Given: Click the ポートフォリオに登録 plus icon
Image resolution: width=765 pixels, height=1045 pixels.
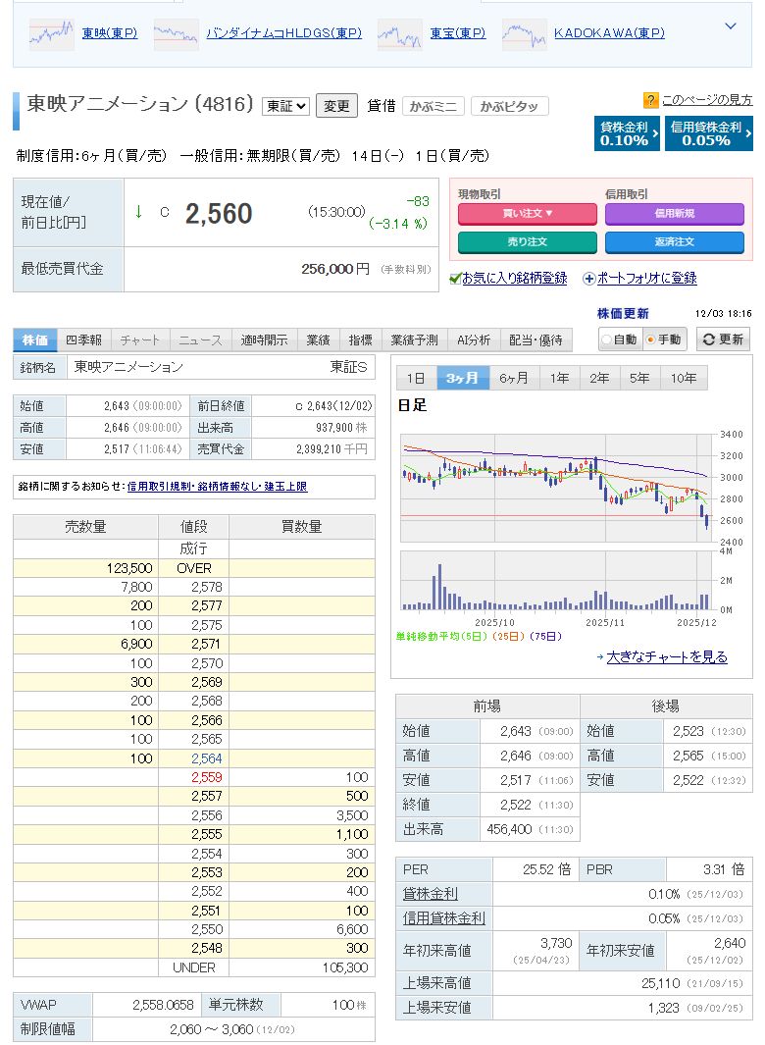Looking at the screenshot, I should click(x=588, y=279).
